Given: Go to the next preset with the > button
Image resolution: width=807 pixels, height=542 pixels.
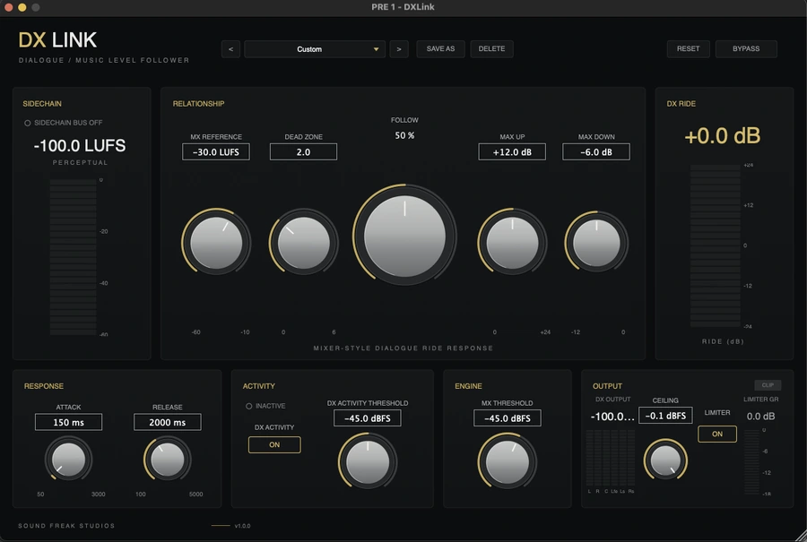Looking at the screenshot, I should click(x=399, y=49).
